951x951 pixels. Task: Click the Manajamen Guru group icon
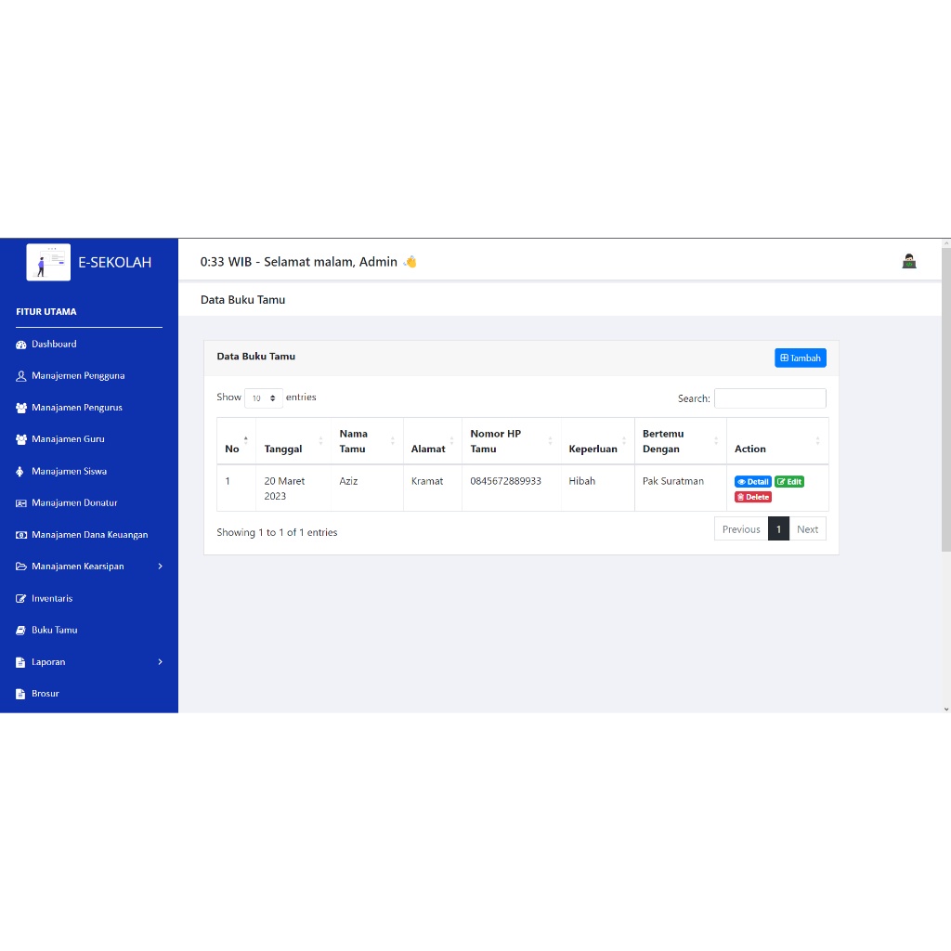21,439
